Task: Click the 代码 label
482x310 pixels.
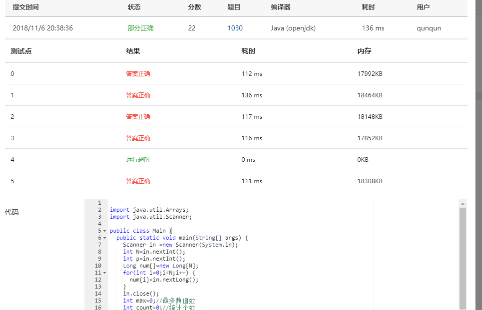Action: 11,212
